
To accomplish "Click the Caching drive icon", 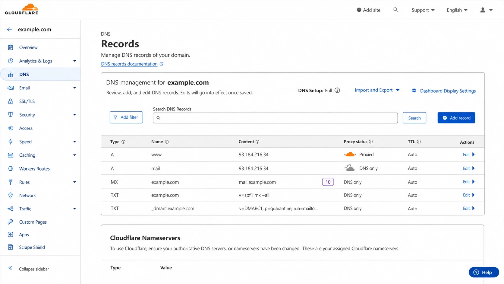I will 11,155.
